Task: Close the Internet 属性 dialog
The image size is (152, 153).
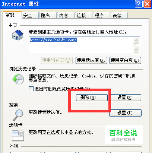Action: tap(147, 4)
